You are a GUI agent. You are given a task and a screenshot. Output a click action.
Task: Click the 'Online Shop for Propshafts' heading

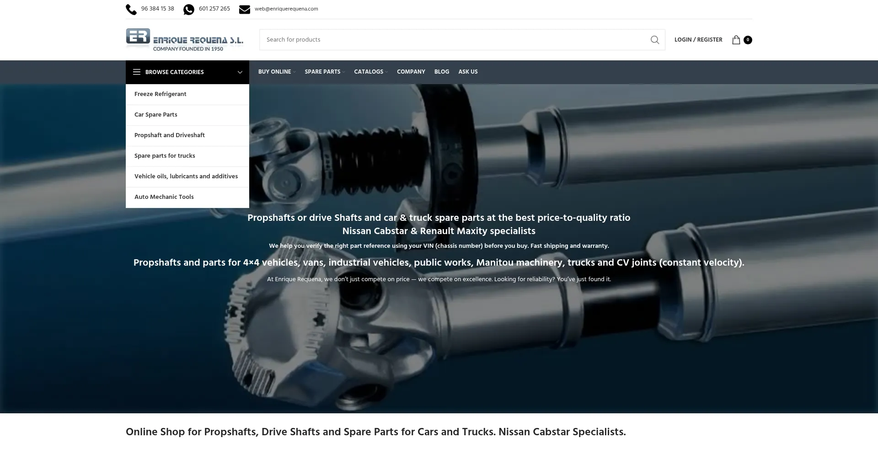pyautogui.click(x=376, y=432)
